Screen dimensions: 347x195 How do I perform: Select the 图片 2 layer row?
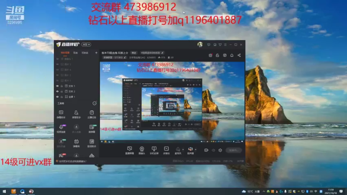tap(77, 75)
